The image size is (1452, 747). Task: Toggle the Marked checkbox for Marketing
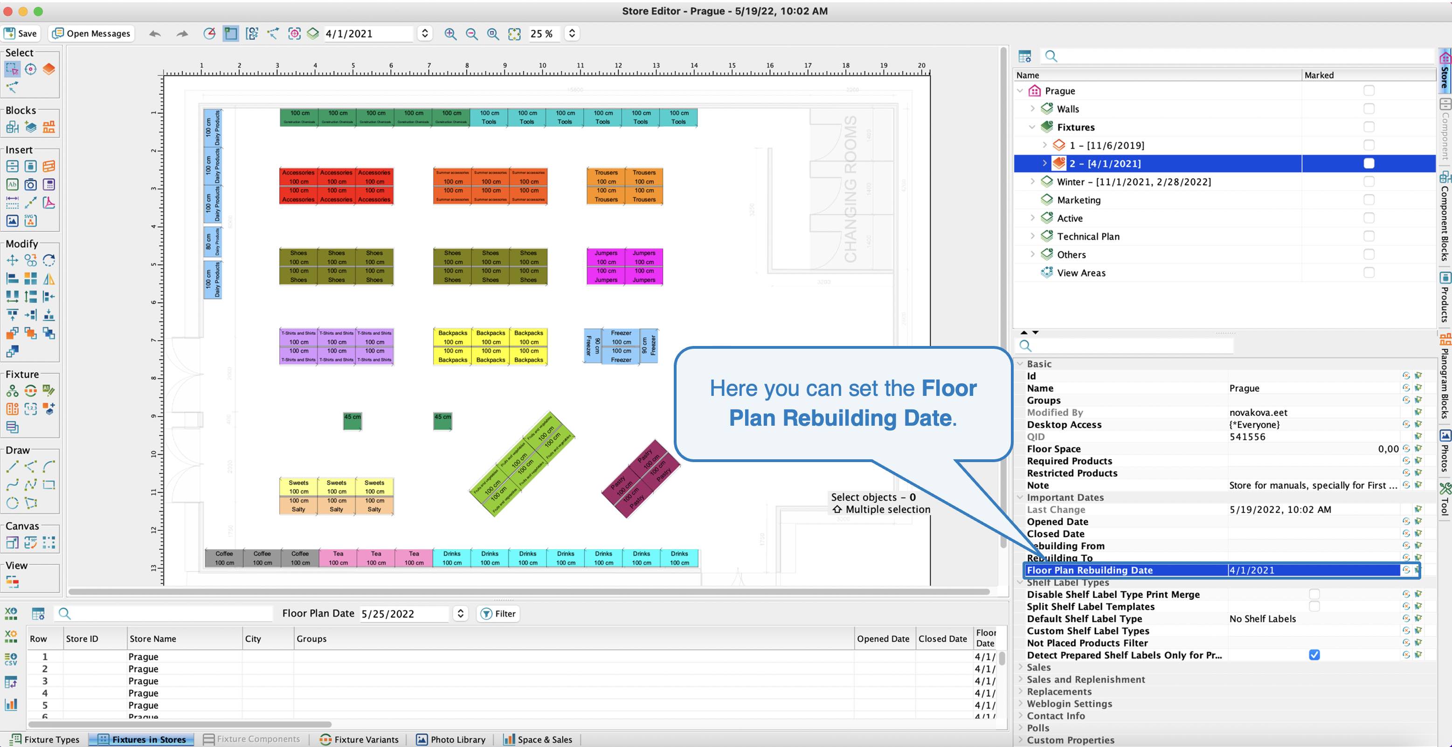pos(1369,200)
